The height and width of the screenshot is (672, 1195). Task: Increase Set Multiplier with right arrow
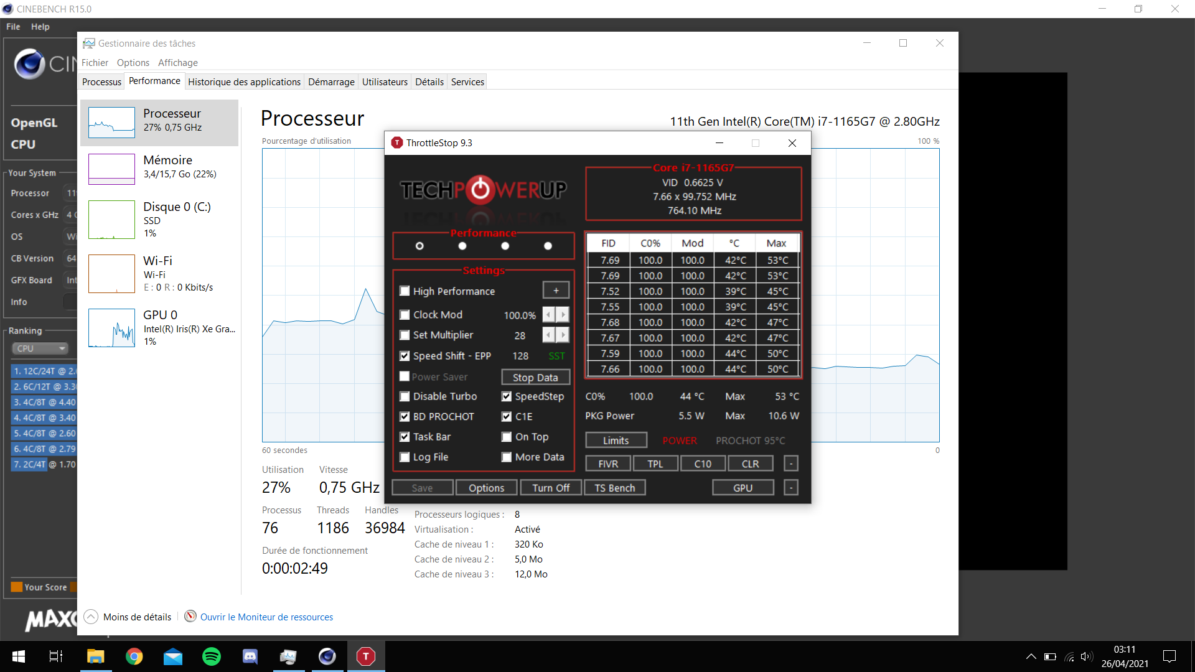(x=563, y=335)
